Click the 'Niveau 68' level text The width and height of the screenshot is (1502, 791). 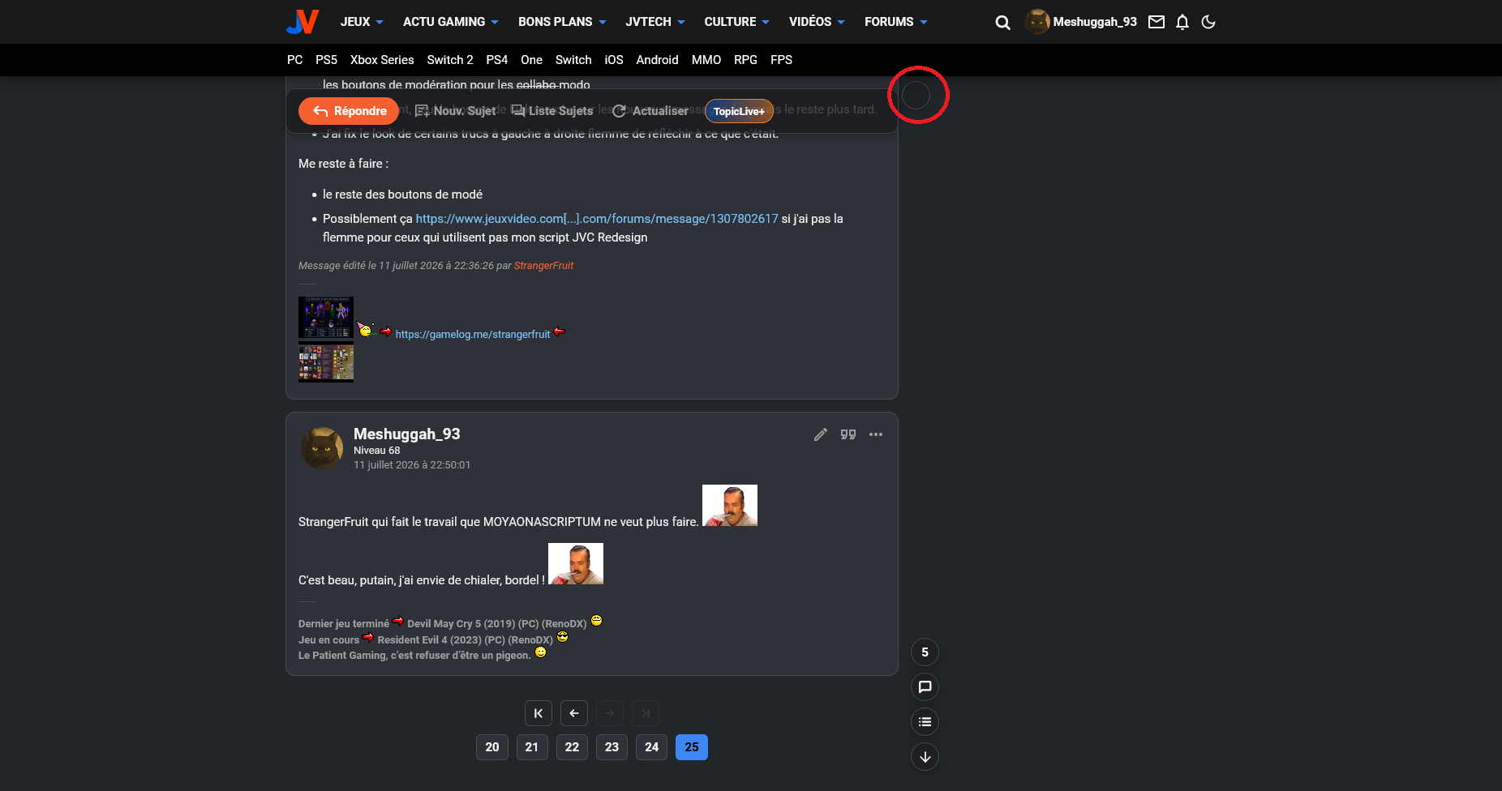click(x=377, y=451)
